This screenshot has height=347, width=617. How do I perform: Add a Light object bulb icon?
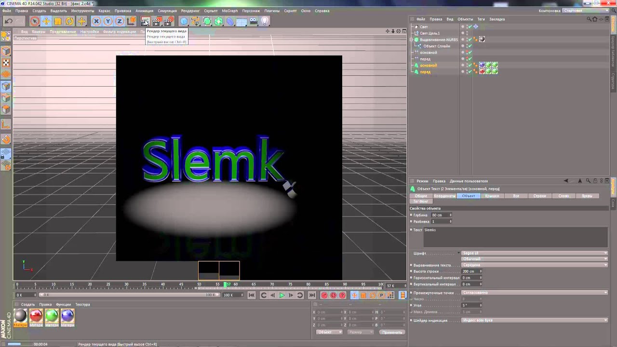[265, 21]
